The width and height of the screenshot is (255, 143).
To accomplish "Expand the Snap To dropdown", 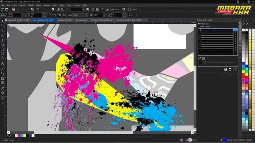I will pyautogui.click(x=119, y=9).
